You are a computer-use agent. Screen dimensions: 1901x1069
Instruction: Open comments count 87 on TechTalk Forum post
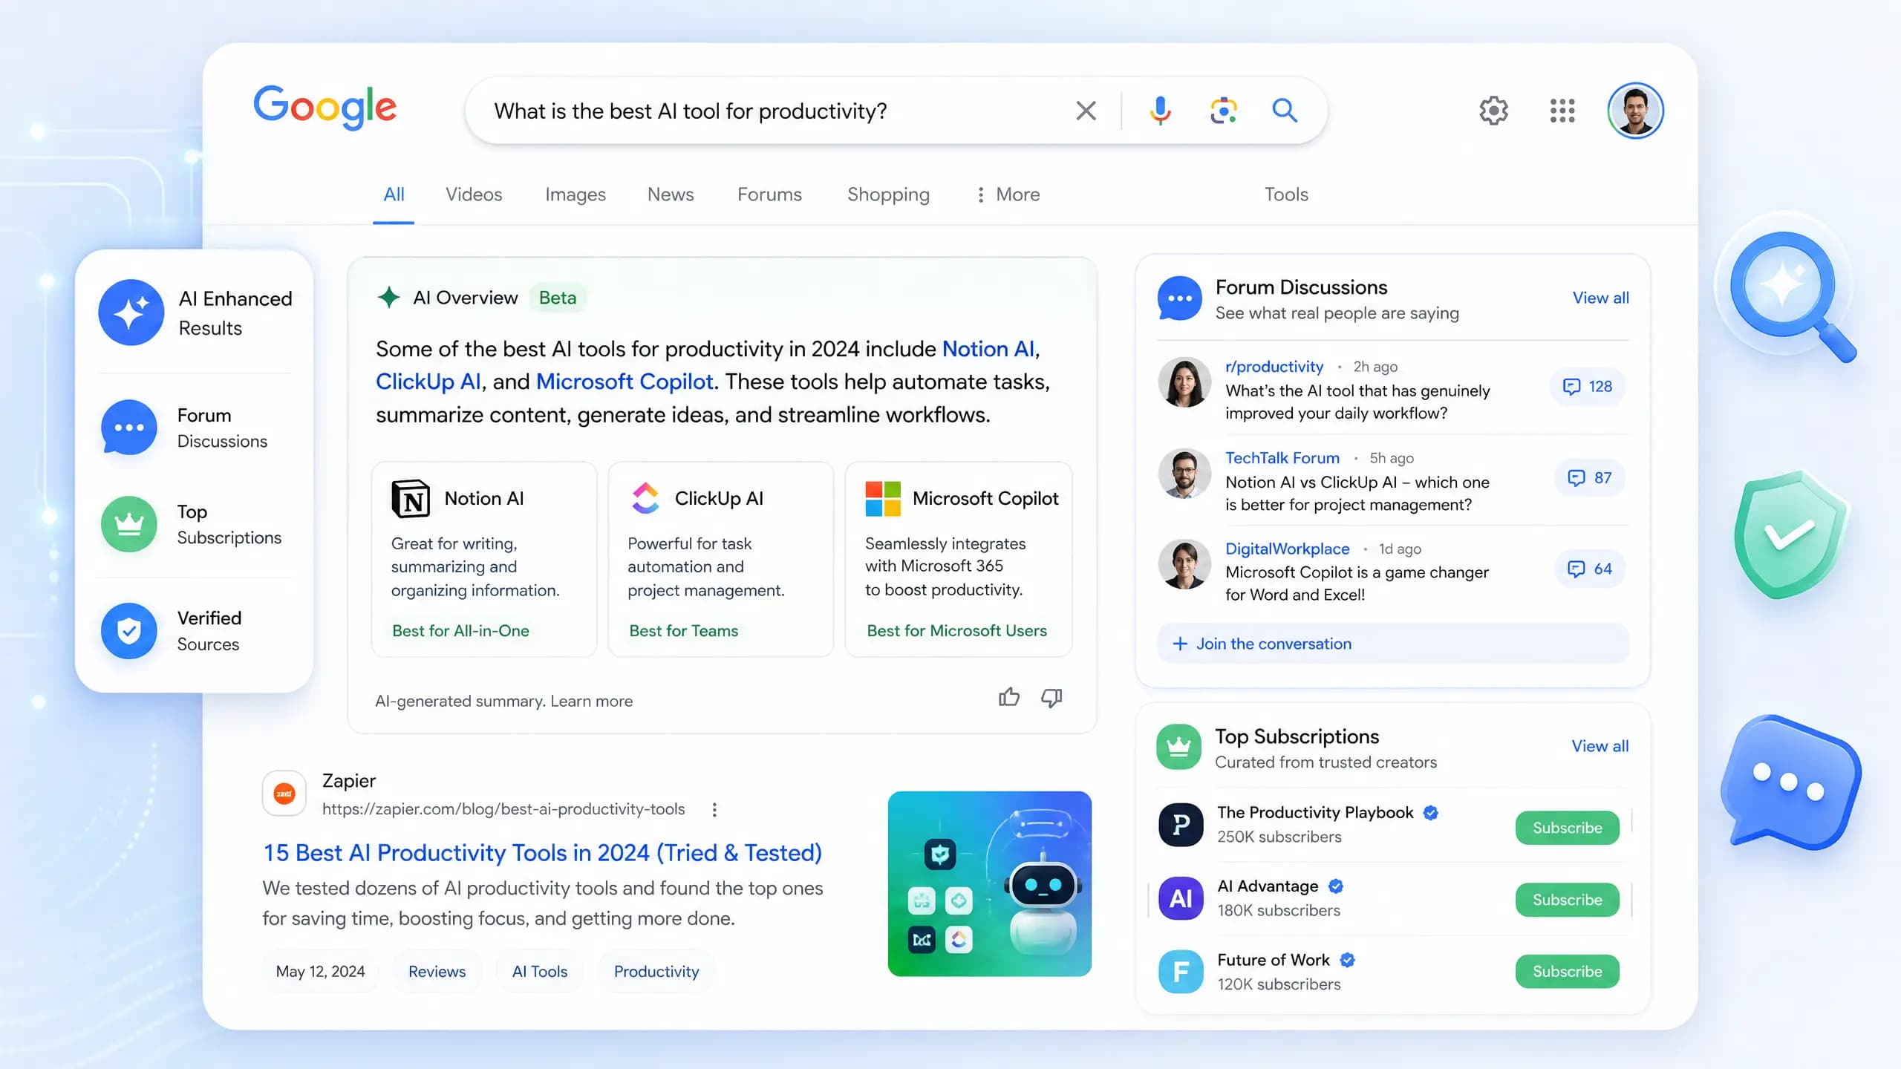[x=1590, y=478]
